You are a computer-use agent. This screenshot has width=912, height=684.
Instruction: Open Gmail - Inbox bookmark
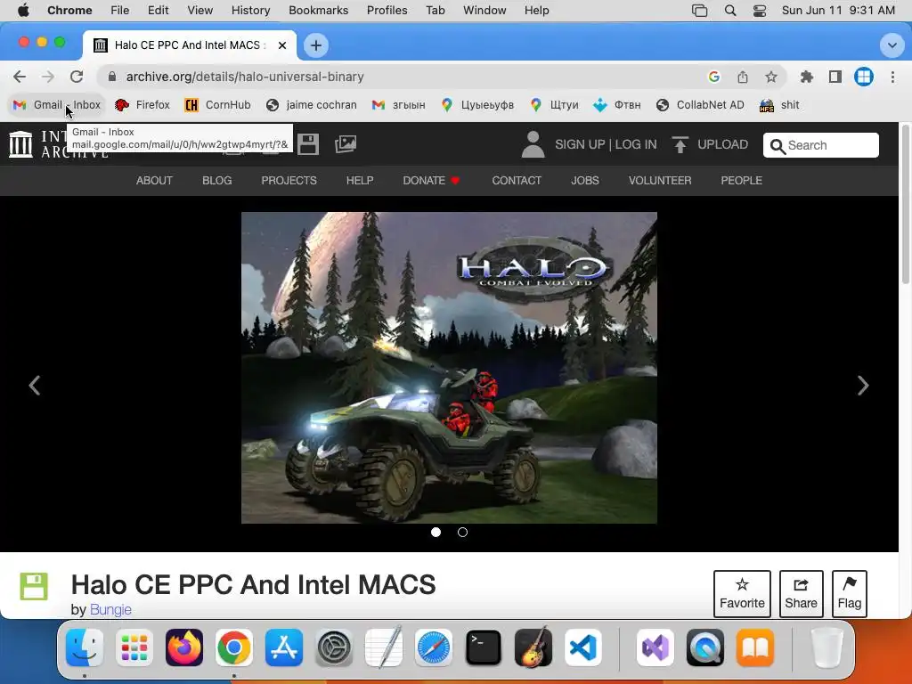click(57, 105)
